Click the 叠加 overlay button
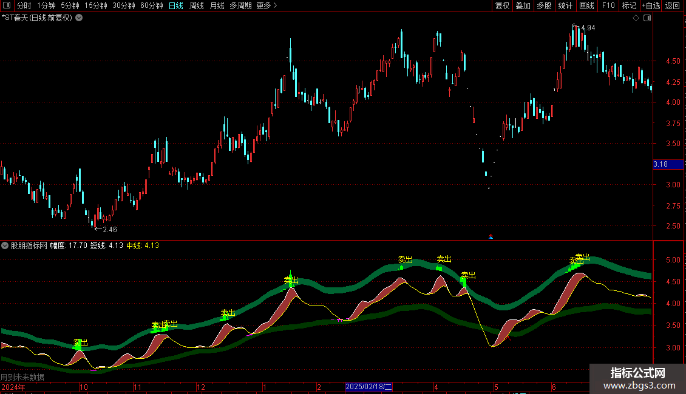 pos(523,5)
